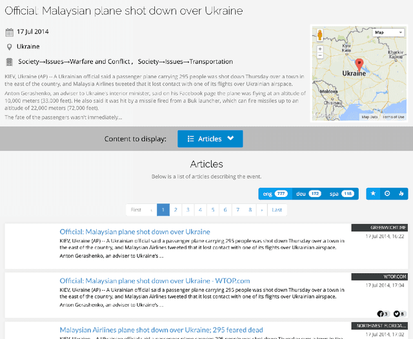Open the WTOP.com article headline link
The width and height of the screenshot is (413, 339).
click(154, 281)
